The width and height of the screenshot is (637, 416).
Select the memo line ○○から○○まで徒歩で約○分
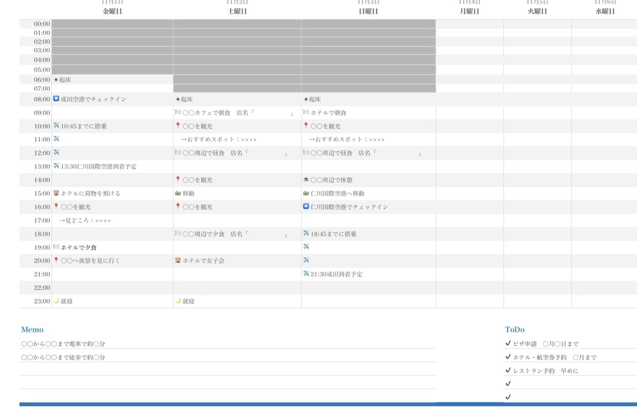(x=63, y=358)
